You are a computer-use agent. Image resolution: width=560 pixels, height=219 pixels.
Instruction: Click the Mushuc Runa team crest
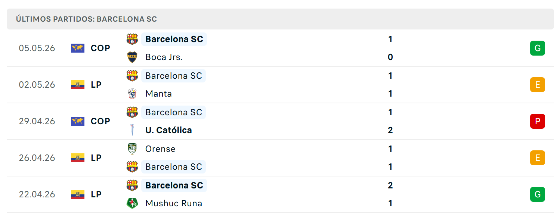[x=132, y=203]
